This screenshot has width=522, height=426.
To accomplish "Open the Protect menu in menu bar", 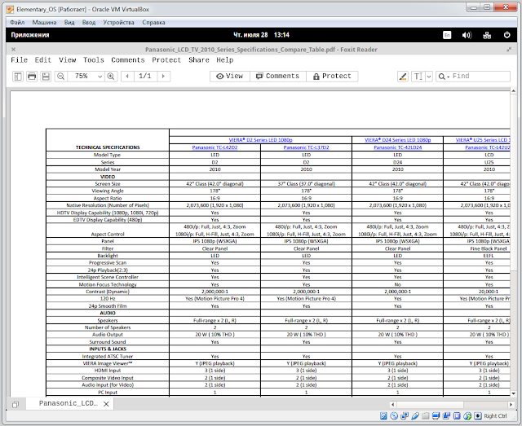I will point(166,60).
